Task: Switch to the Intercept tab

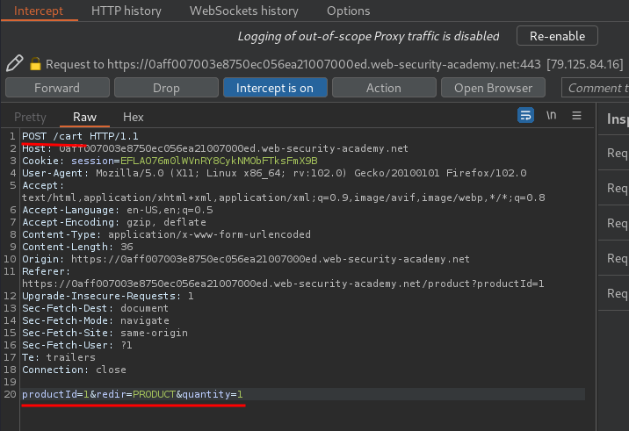Action: pos(39,11)
